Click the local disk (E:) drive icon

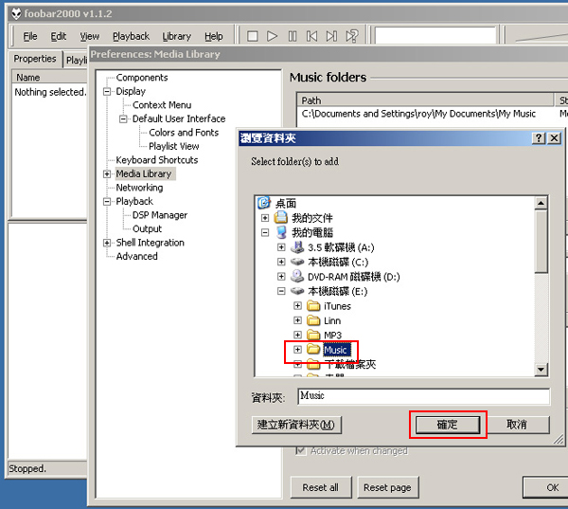297,291
